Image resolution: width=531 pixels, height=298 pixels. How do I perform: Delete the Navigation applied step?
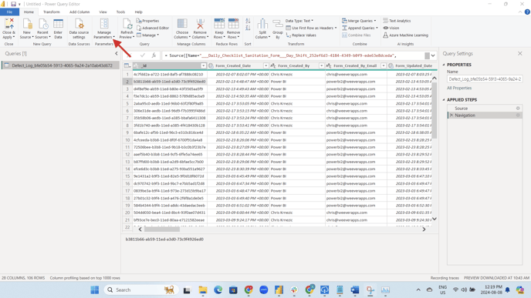(x=451, y=116)
